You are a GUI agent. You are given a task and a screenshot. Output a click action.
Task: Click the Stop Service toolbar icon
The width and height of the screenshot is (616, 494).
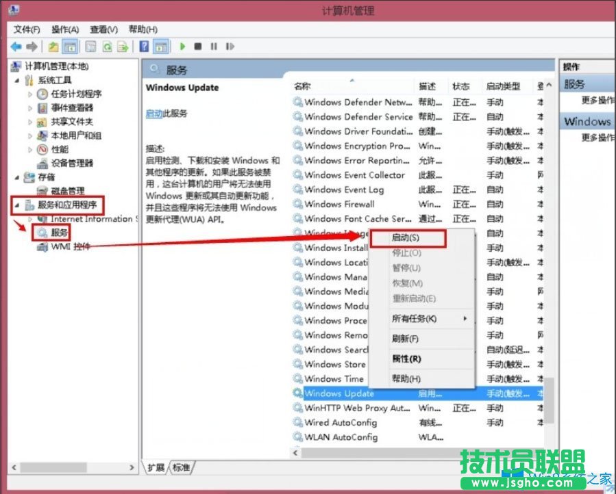197,47
